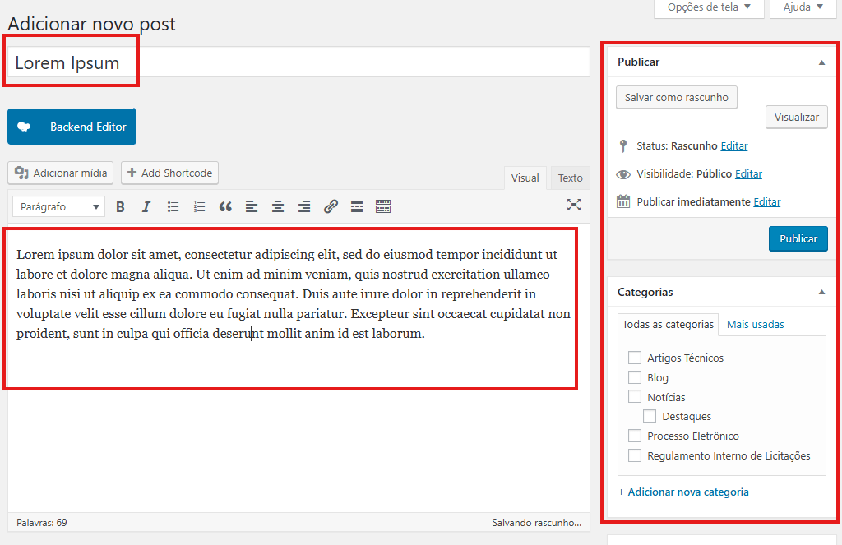
Task: Open distraction-free fullscreen writing mode
Action: (574, 205)
